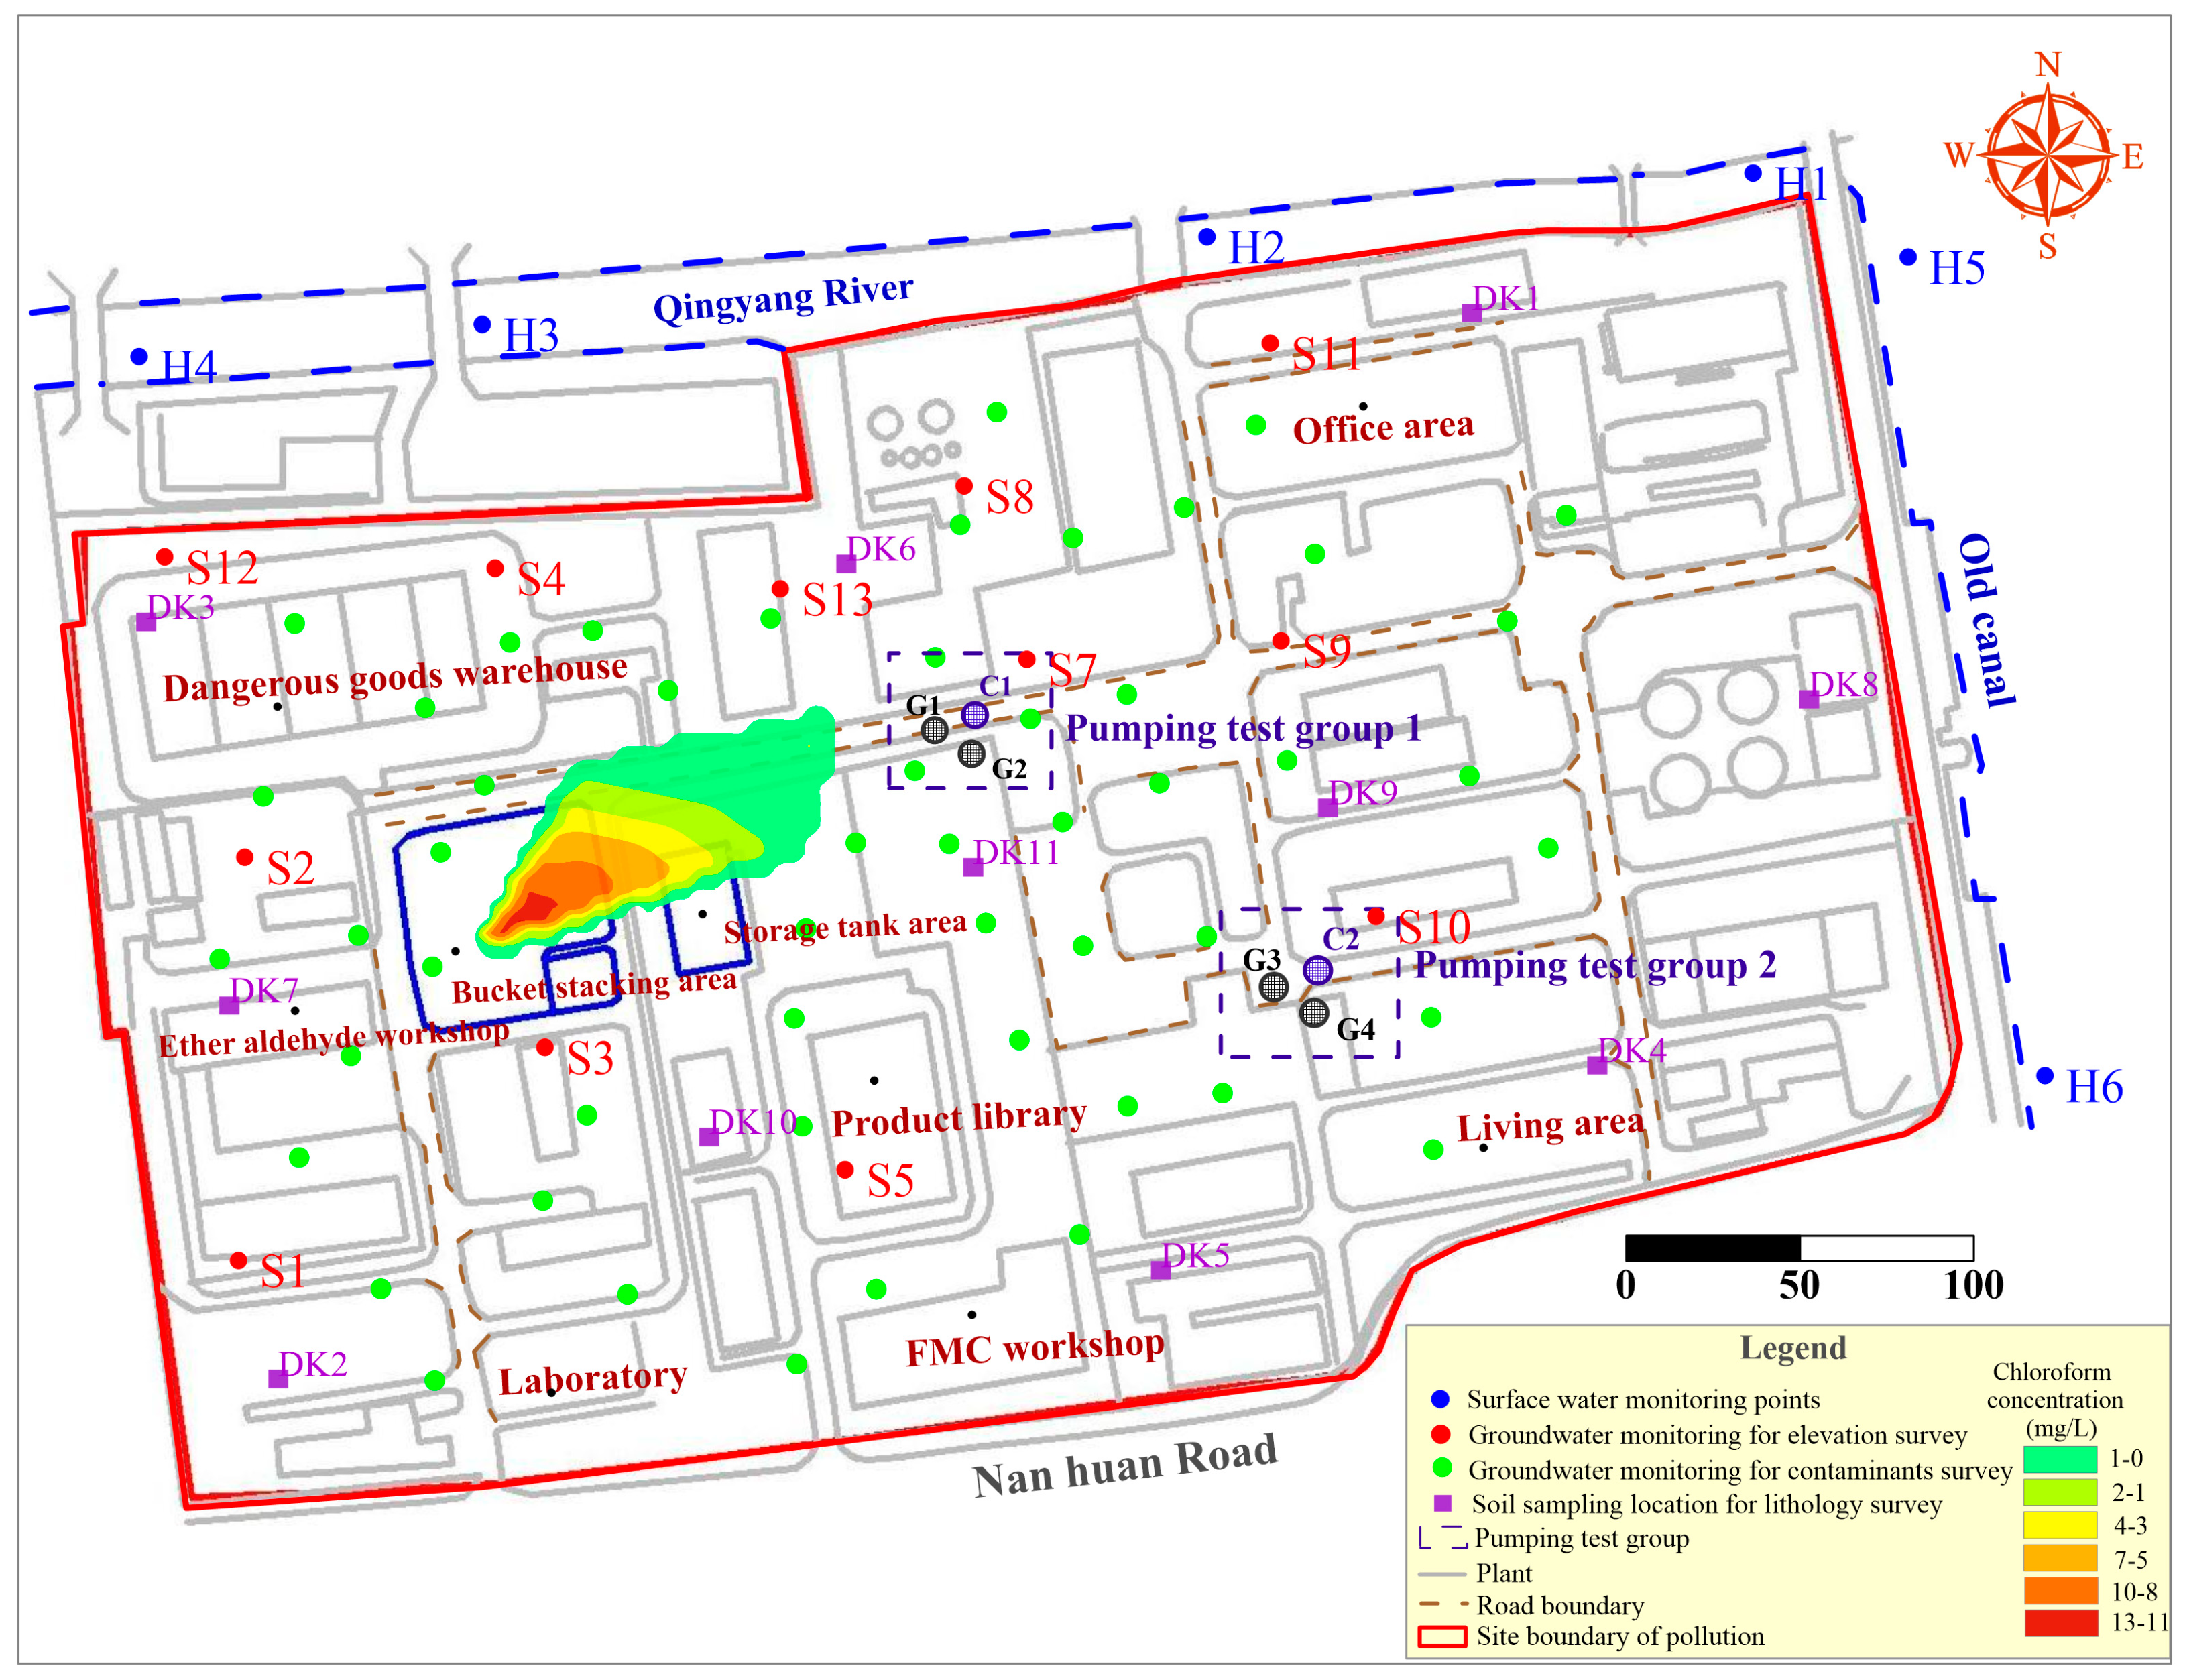The image size is (2185, 1680).
Task: Click the G4 pumping well marker
Action: coord(1314,1013)
